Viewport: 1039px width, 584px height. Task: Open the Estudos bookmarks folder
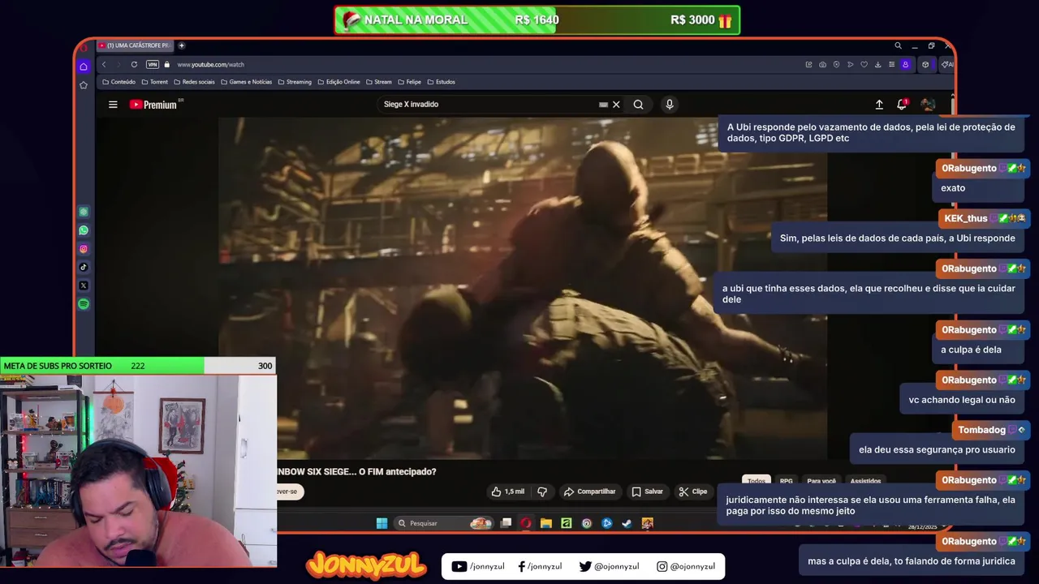pyautogui.click(x=441, y=82)
